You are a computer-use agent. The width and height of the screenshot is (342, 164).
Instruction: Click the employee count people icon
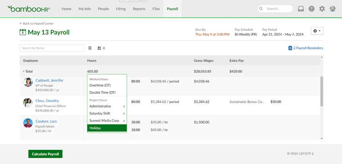click(x=99, y=48)
